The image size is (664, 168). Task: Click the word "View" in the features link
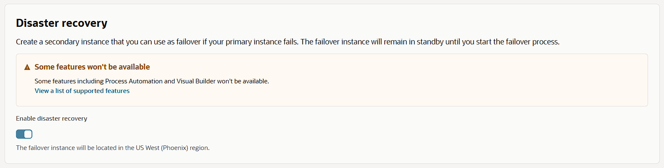point(42,91)
